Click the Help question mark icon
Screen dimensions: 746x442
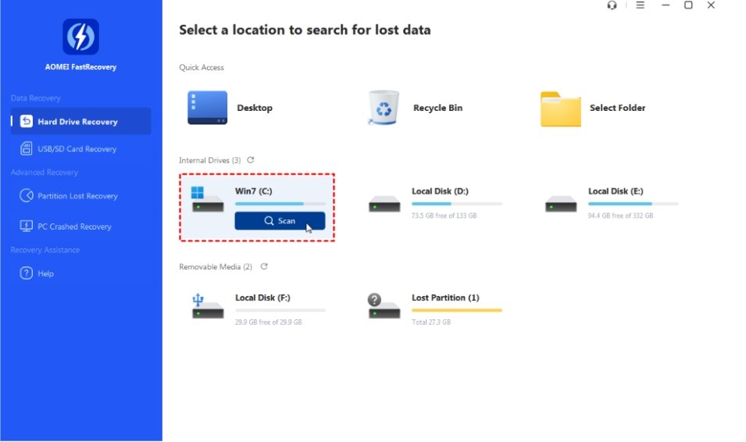click(26, 273)
